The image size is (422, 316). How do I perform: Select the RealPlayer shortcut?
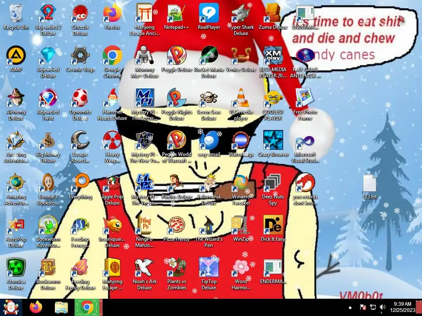tap(209, 16)
